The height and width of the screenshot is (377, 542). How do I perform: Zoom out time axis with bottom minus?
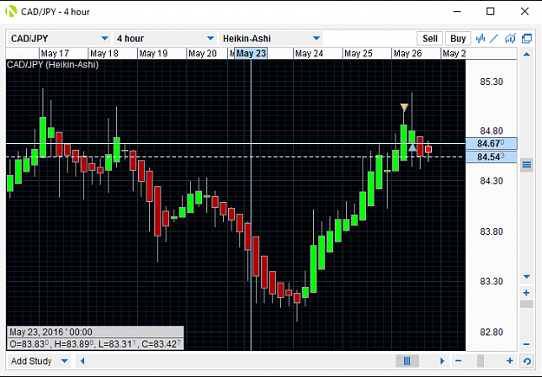(x=459, y=361)
